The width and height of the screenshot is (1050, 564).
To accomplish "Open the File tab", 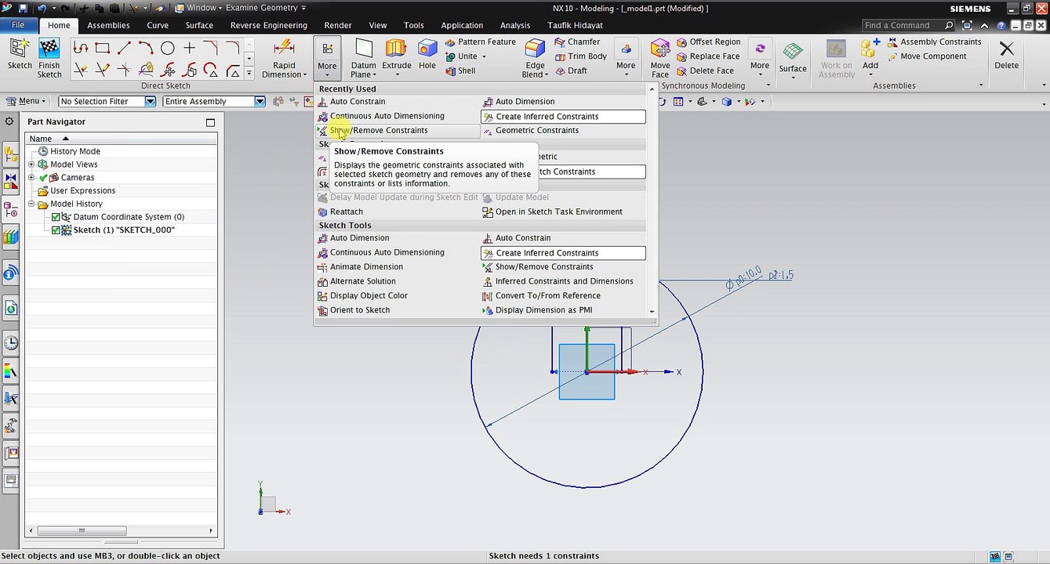I will click(17, 25).
